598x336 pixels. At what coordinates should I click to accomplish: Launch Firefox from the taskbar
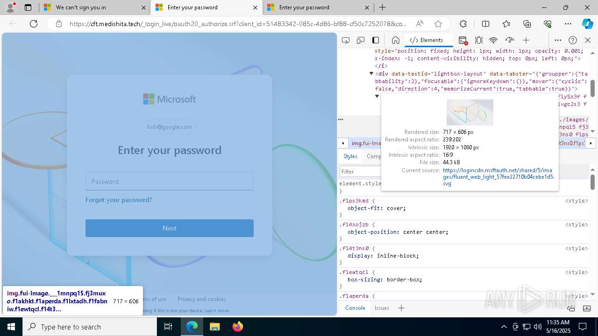coord(238,327)
